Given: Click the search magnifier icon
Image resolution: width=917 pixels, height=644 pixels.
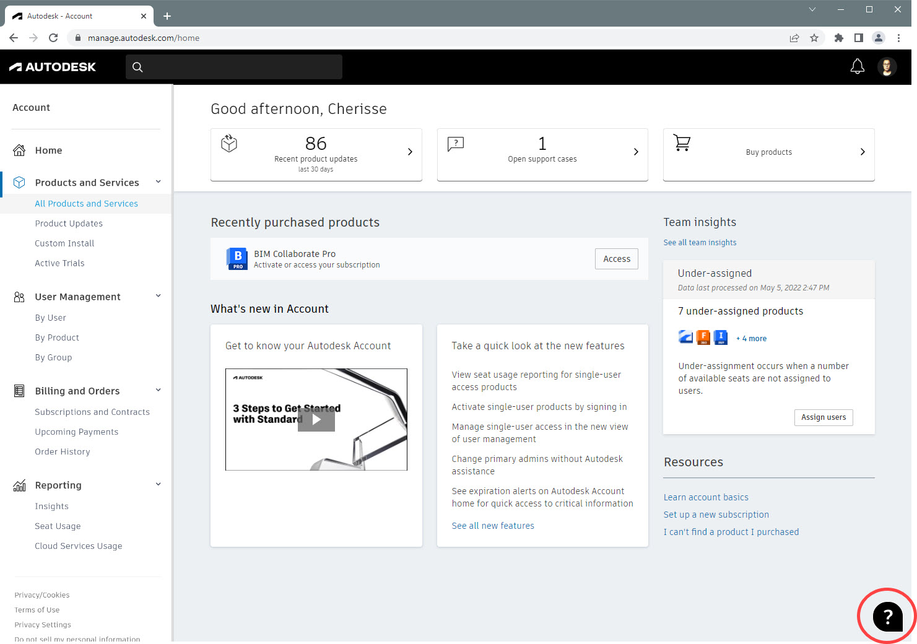Looking at the screenshot, I should point(137,67).
